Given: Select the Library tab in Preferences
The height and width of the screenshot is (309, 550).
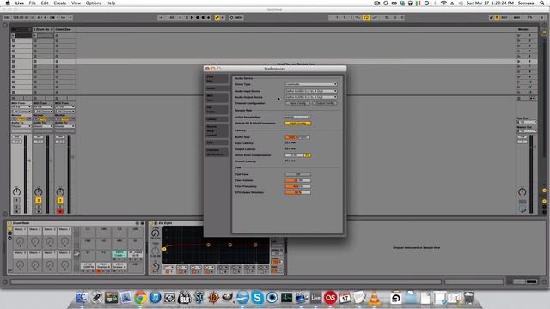Looking at the screenshot, I should click(x=217, y=119).
